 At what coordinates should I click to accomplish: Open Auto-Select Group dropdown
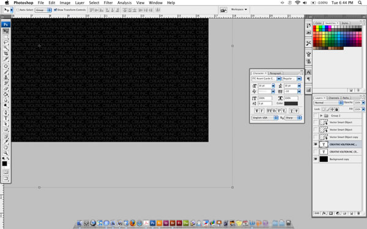[43, 10]
